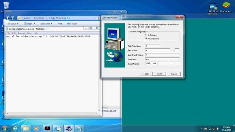Click the Back button in the installer
Viewport: 235px width, 132px height.
pyautogui.click(x=146, y=74)
